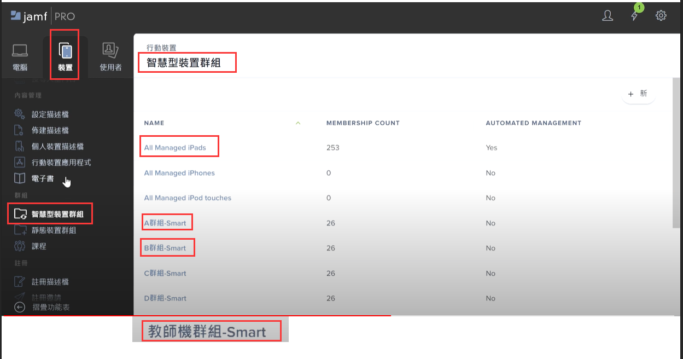Open the user account icon
683x359 pixels.
[x=608, y=15]
